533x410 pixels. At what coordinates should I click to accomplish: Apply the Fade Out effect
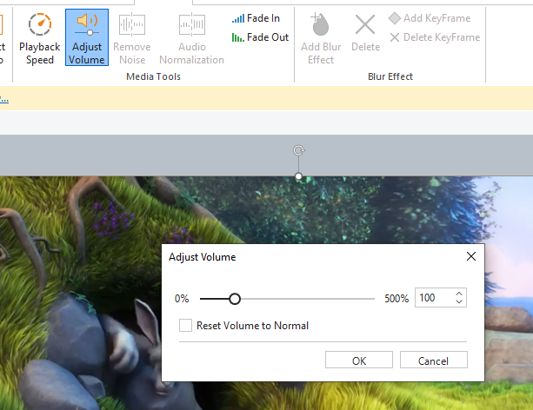(x=260, y=37)
